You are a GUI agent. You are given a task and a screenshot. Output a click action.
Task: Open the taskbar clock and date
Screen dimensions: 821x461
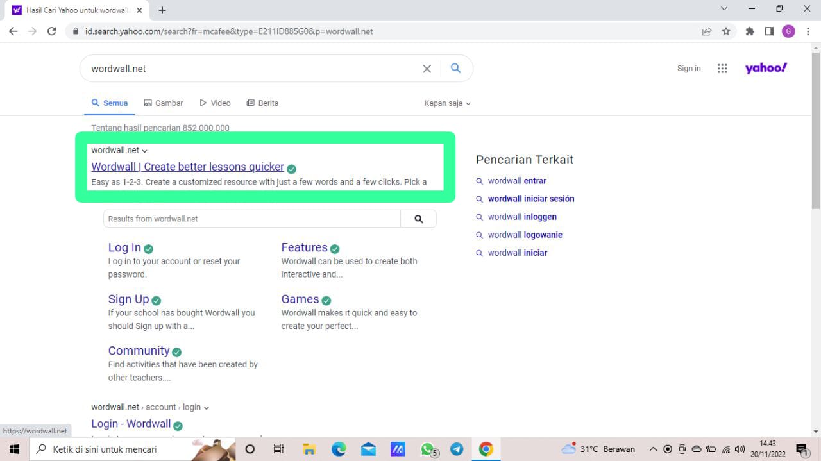point(768,449)
